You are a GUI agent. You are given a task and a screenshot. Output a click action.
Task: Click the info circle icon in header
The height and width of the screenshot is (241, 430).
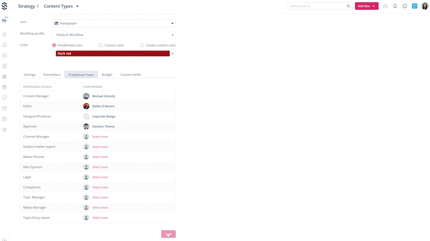(405, 6)
